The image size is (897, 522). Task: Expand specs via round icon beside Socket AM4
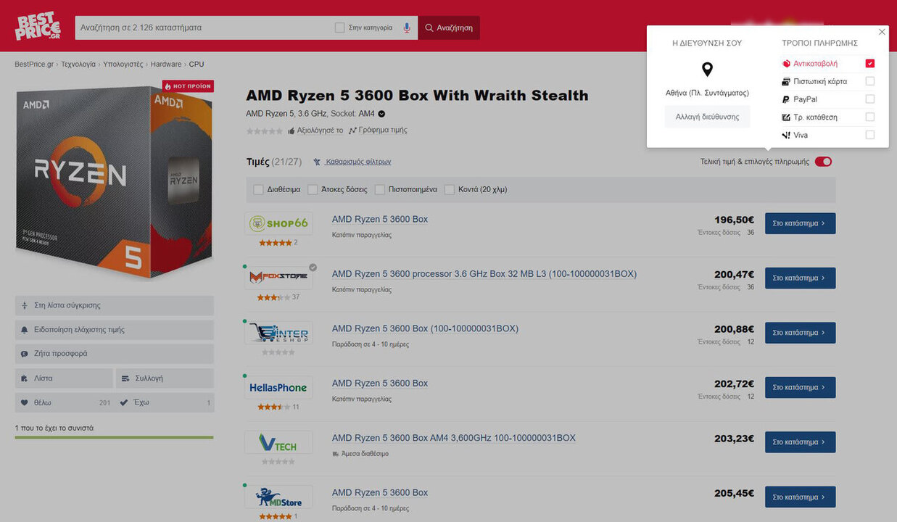tap(381, 114)
